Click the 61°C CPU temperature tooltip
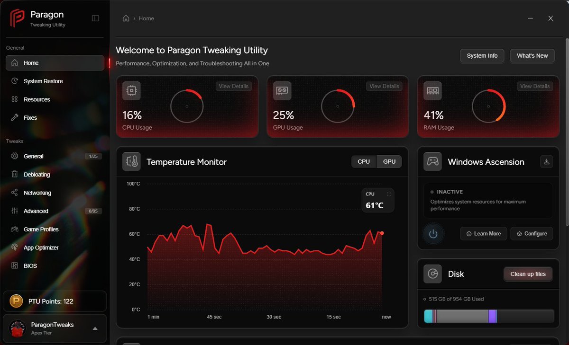 click(378, 200)
